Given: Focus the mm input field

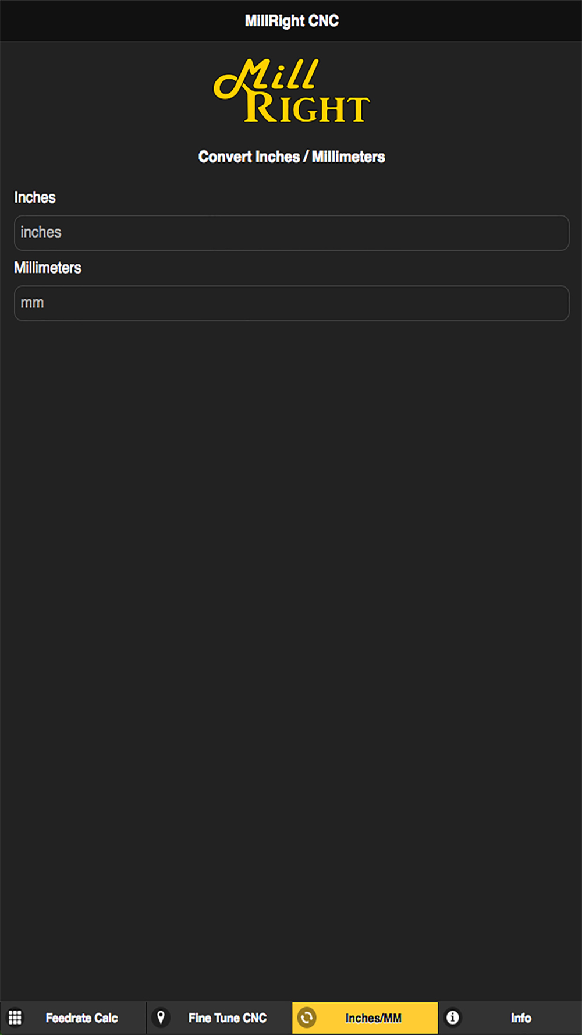Looking at the screenshot, I should (x=292, y=303).
